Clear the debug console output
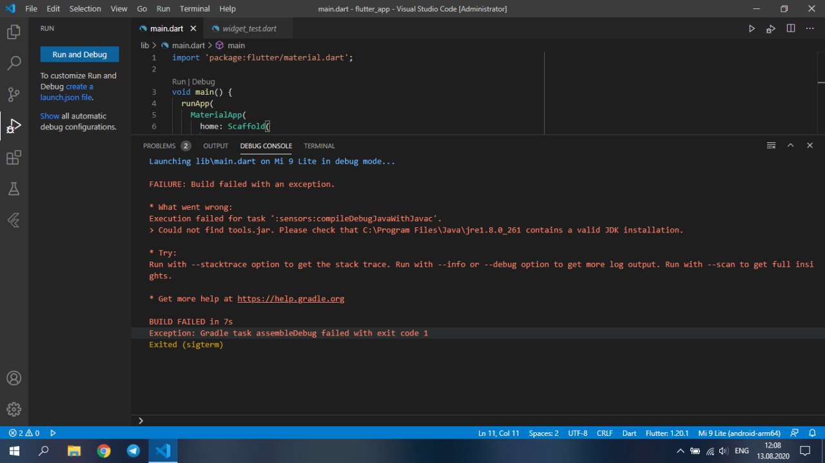The width and height of the screenshot is (825, 463). click(771, 146)
